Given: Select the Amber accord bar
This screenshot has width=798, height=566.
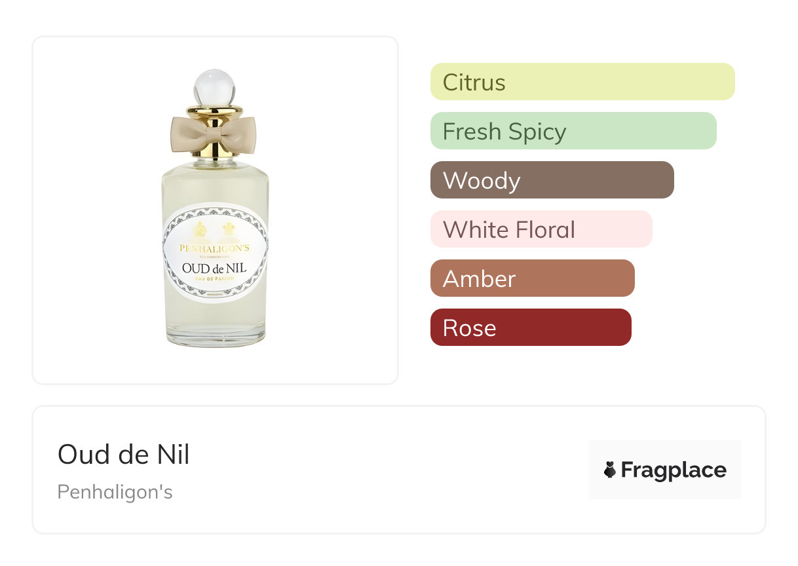Looking at the screenshot, I should coord(532,278).
